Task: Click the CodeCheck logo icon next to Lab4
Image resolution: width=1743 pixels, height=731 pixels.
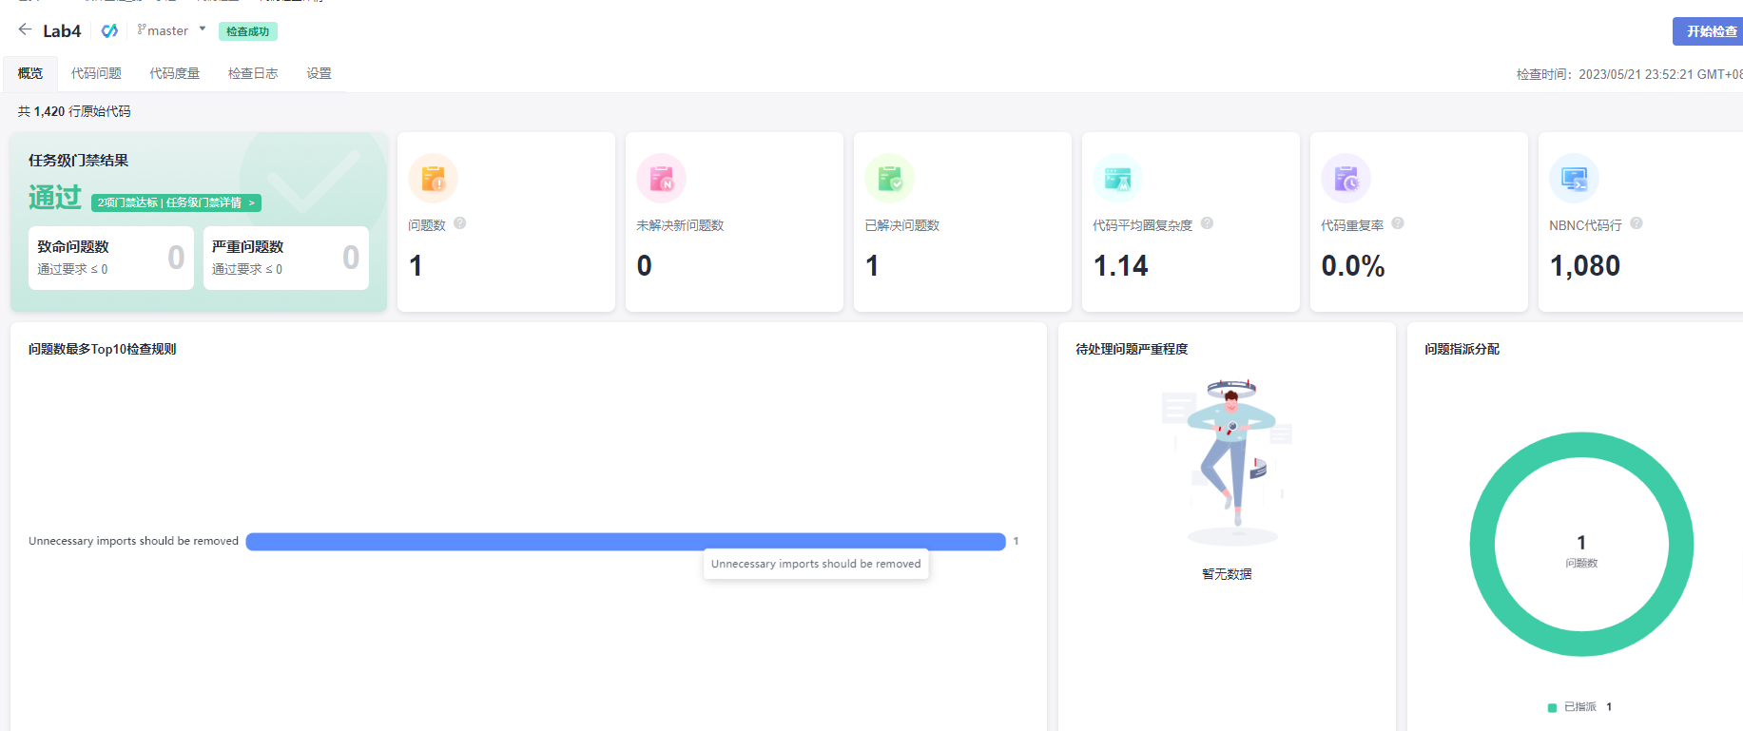Action: click(x=109, y=30)
